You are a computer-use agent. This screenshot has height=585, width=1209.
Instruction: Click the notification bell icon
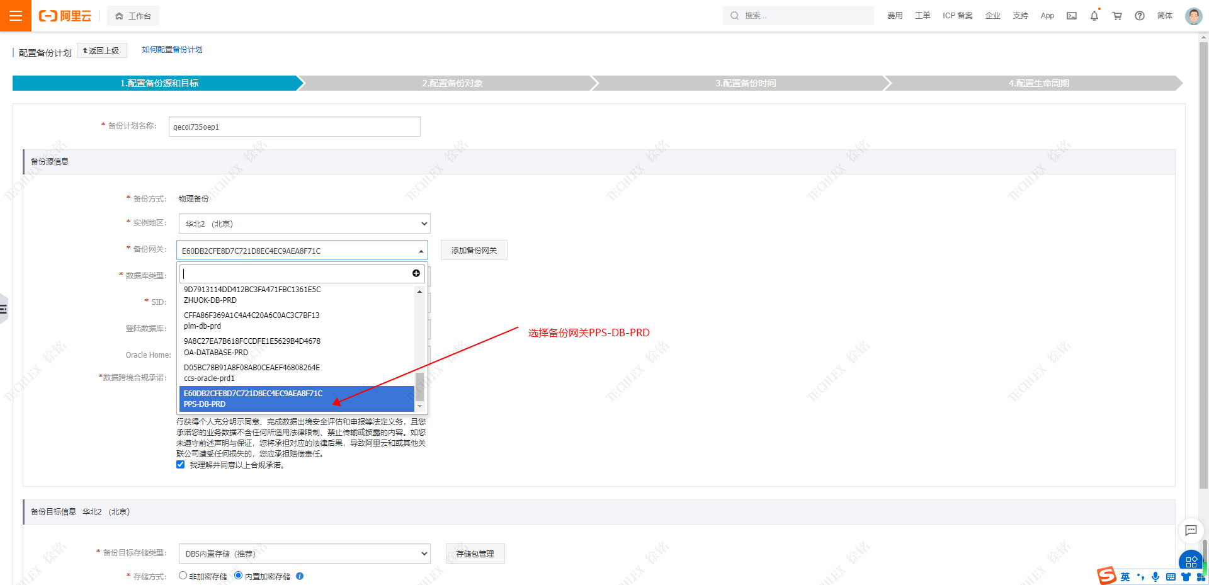tap(1094, 16)
